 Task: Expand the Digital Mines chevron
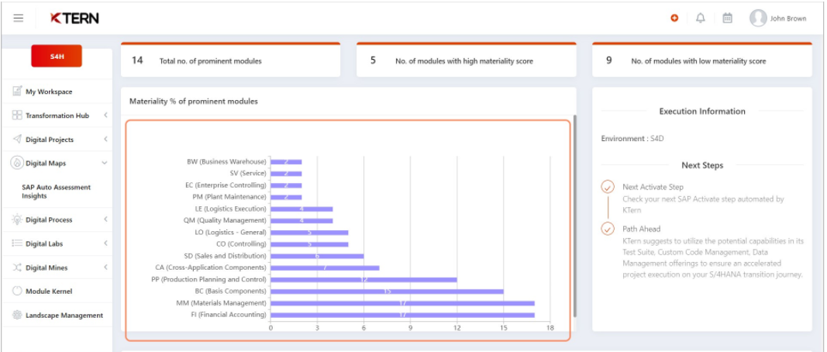105,267
